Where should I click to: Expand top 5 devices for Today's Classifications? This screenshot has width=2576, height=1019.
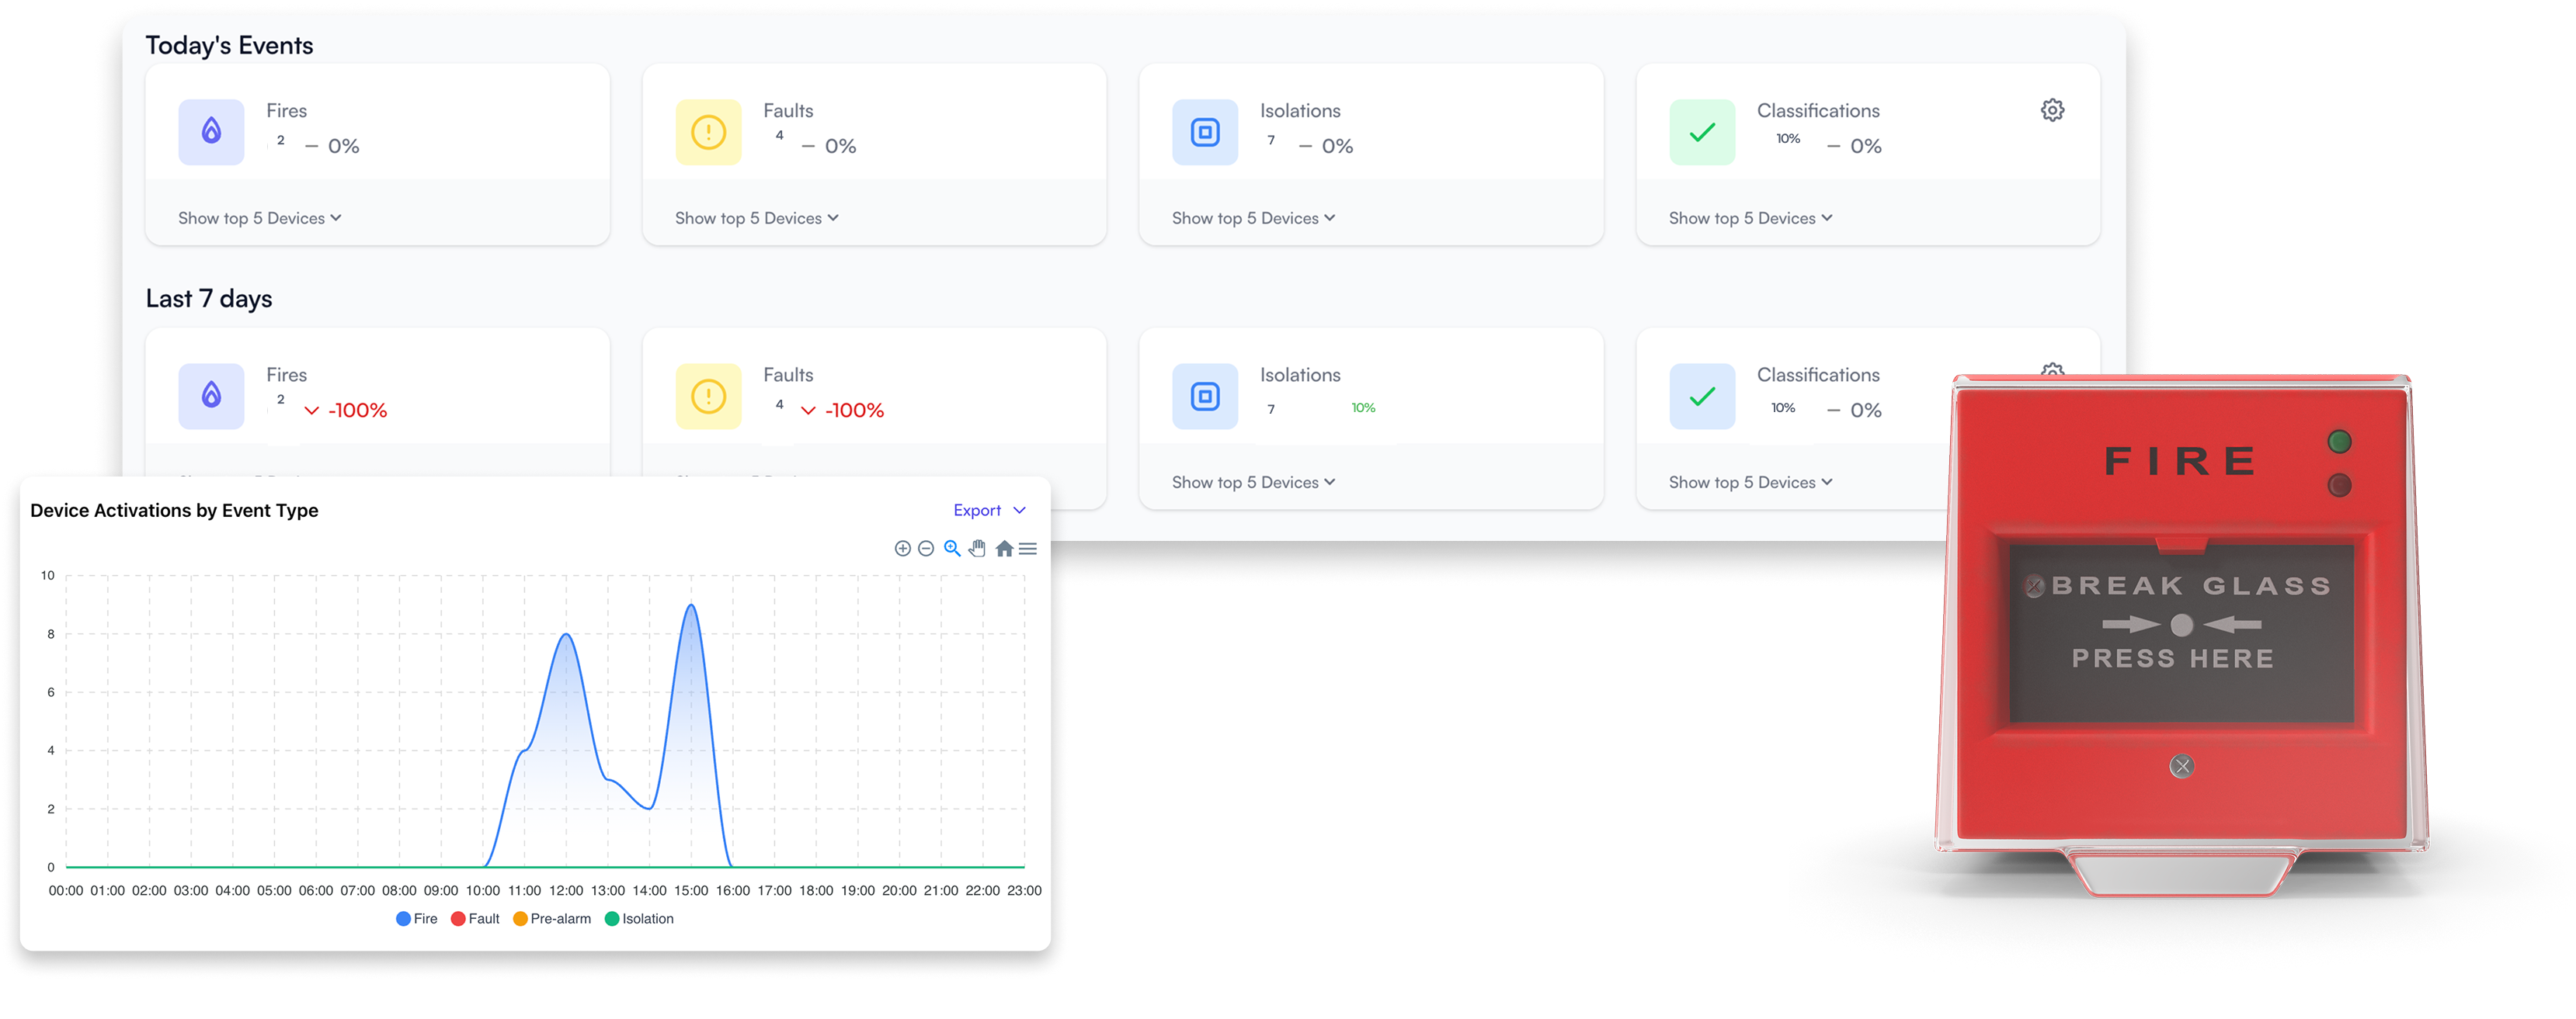click(x=1750, y=218)
